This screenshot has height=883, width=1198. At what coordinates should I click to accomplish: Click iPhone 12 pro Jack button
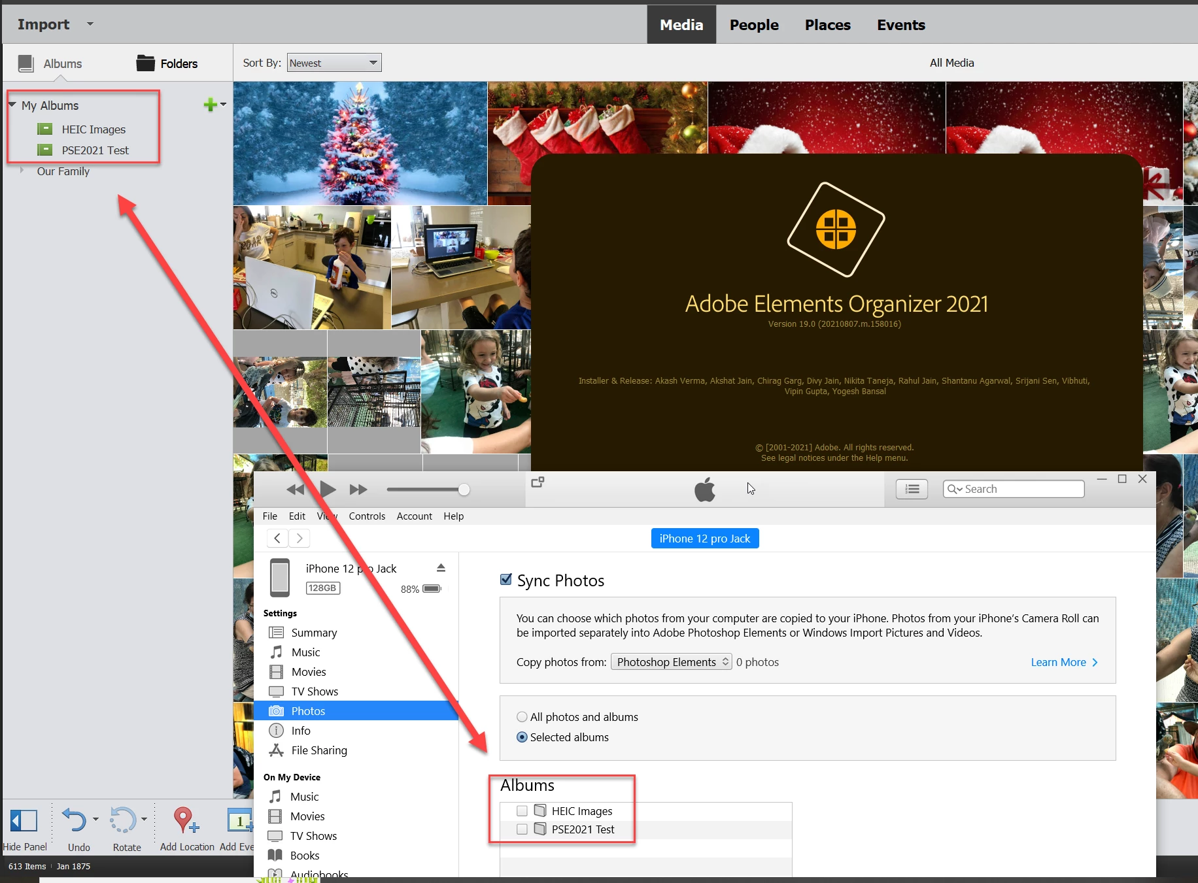click(x=705, y=539)
